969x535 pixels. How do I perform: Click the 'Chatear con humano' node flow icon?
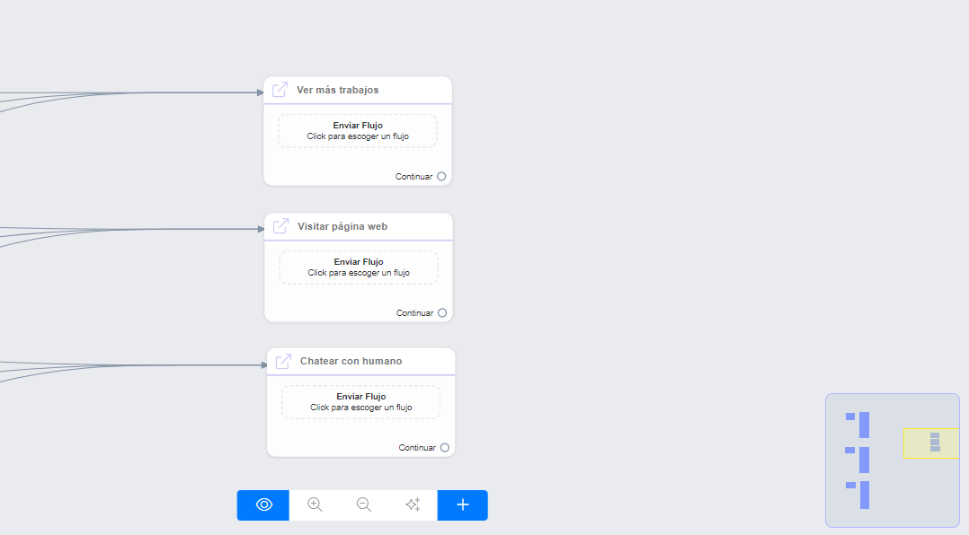[x=283, y=361]
